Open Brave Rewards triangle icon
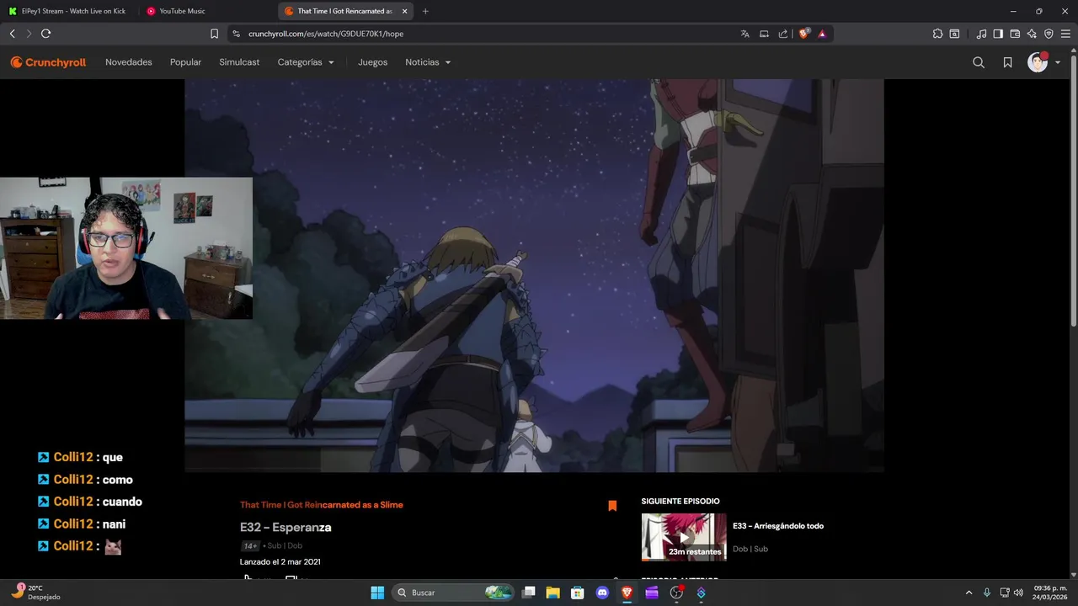This screenshot has width=1078, height=606. 822,34
